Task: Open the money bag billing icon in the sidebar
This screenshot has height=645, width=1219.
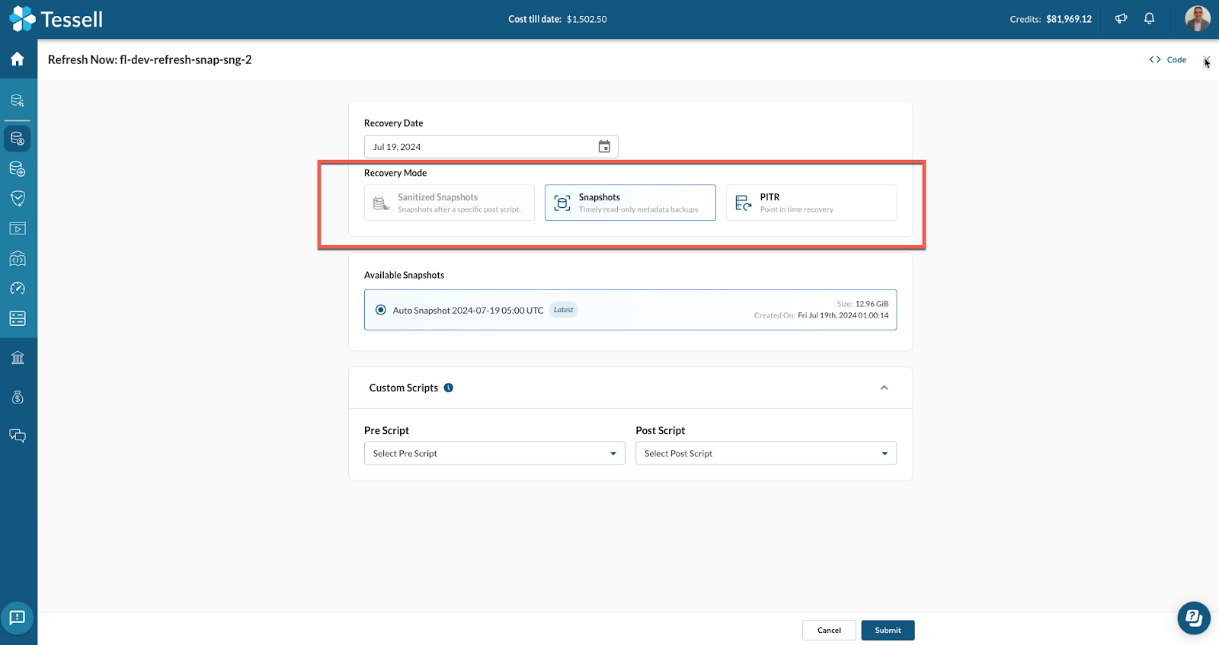Action: pos(18,397)
